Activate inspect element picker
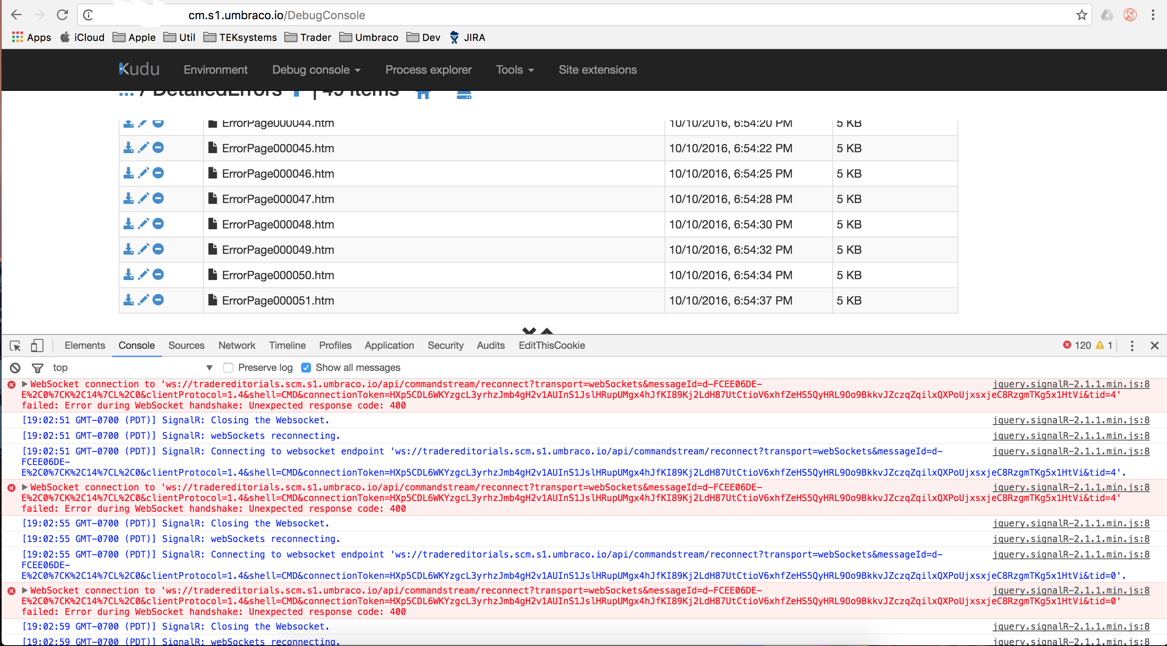Image resolution: width=1167 pixels, height=646 pixels. 15,346
